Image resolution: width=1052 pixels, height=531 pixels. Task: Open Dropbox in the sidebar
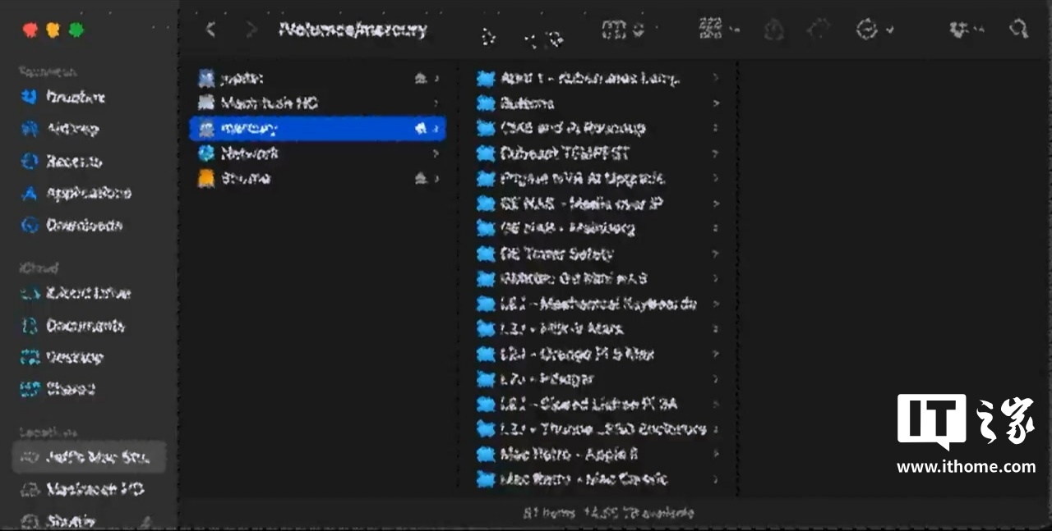coord(76,97)
